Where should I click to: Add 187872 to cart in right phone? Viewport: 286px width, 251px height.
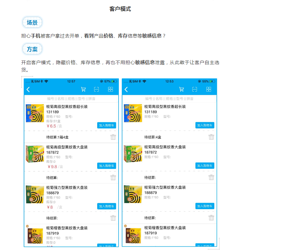(x=205, y=166)
